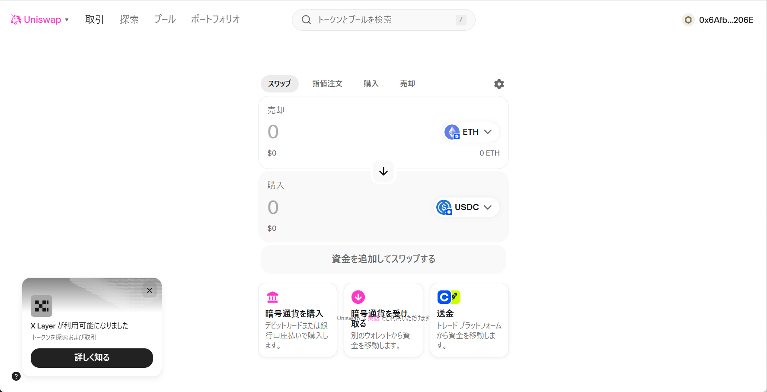Open the ポートフォリオ menu item
Viewport: 767px width, 392px height.
pos(215,19)
